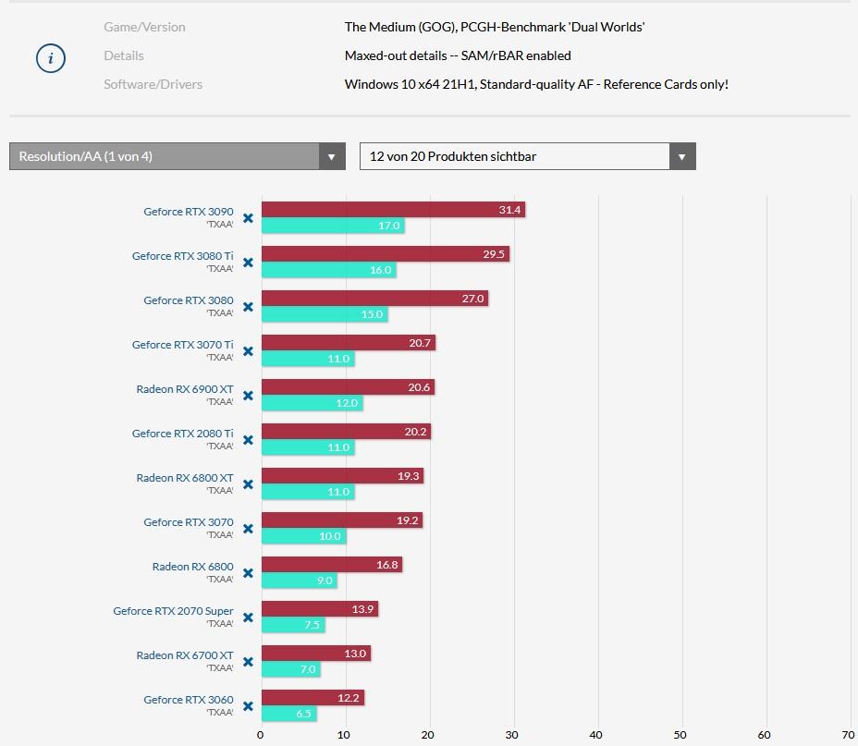Click the cyan 17.0 bar for RTX 3090
Image resolution: width=858 pixels, height=746 pixels.
pyautogui.click(x=333, y=226)
